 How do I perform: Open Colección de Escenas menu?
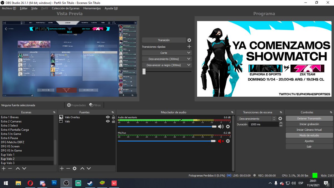(66, 8)
